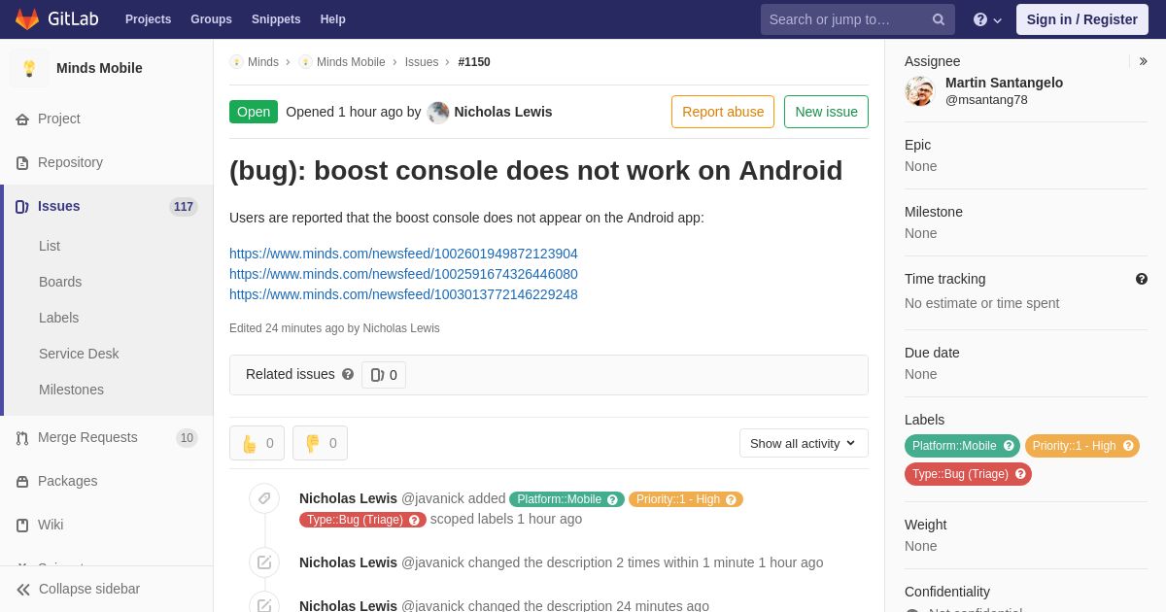Click the GitLab fox logo
This screenshot has height=612, width=1166.
point(27,19)
